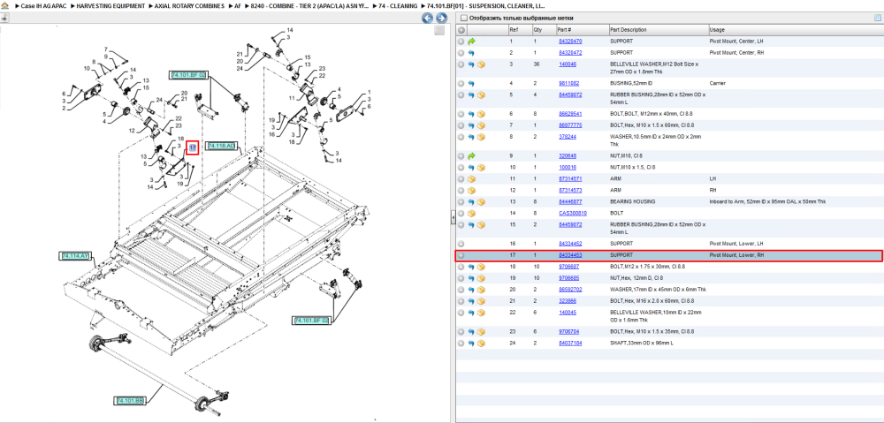Click the pin icon at diagram top-left
The width and height of the screenshot is (884, 423).
(x=4, y=18)
